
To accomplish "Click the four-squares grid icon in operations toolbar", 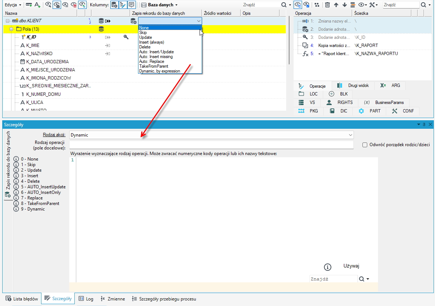I will pos(317,5).
